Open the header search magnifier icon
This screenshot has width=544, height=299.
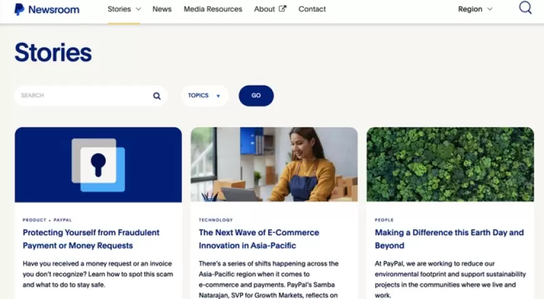(525, 7)
